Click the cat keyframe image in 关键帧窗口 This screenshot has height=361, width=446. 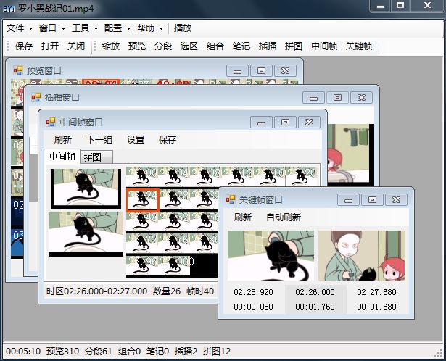click(x=271, y=255)
